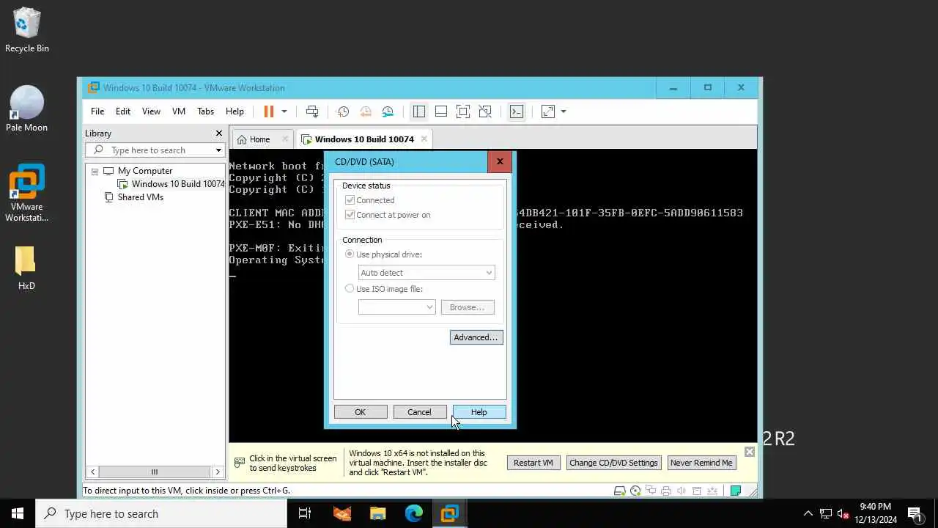Enter full screen mode icon
The height and width of the screenshot is (528, 938).
463,111
